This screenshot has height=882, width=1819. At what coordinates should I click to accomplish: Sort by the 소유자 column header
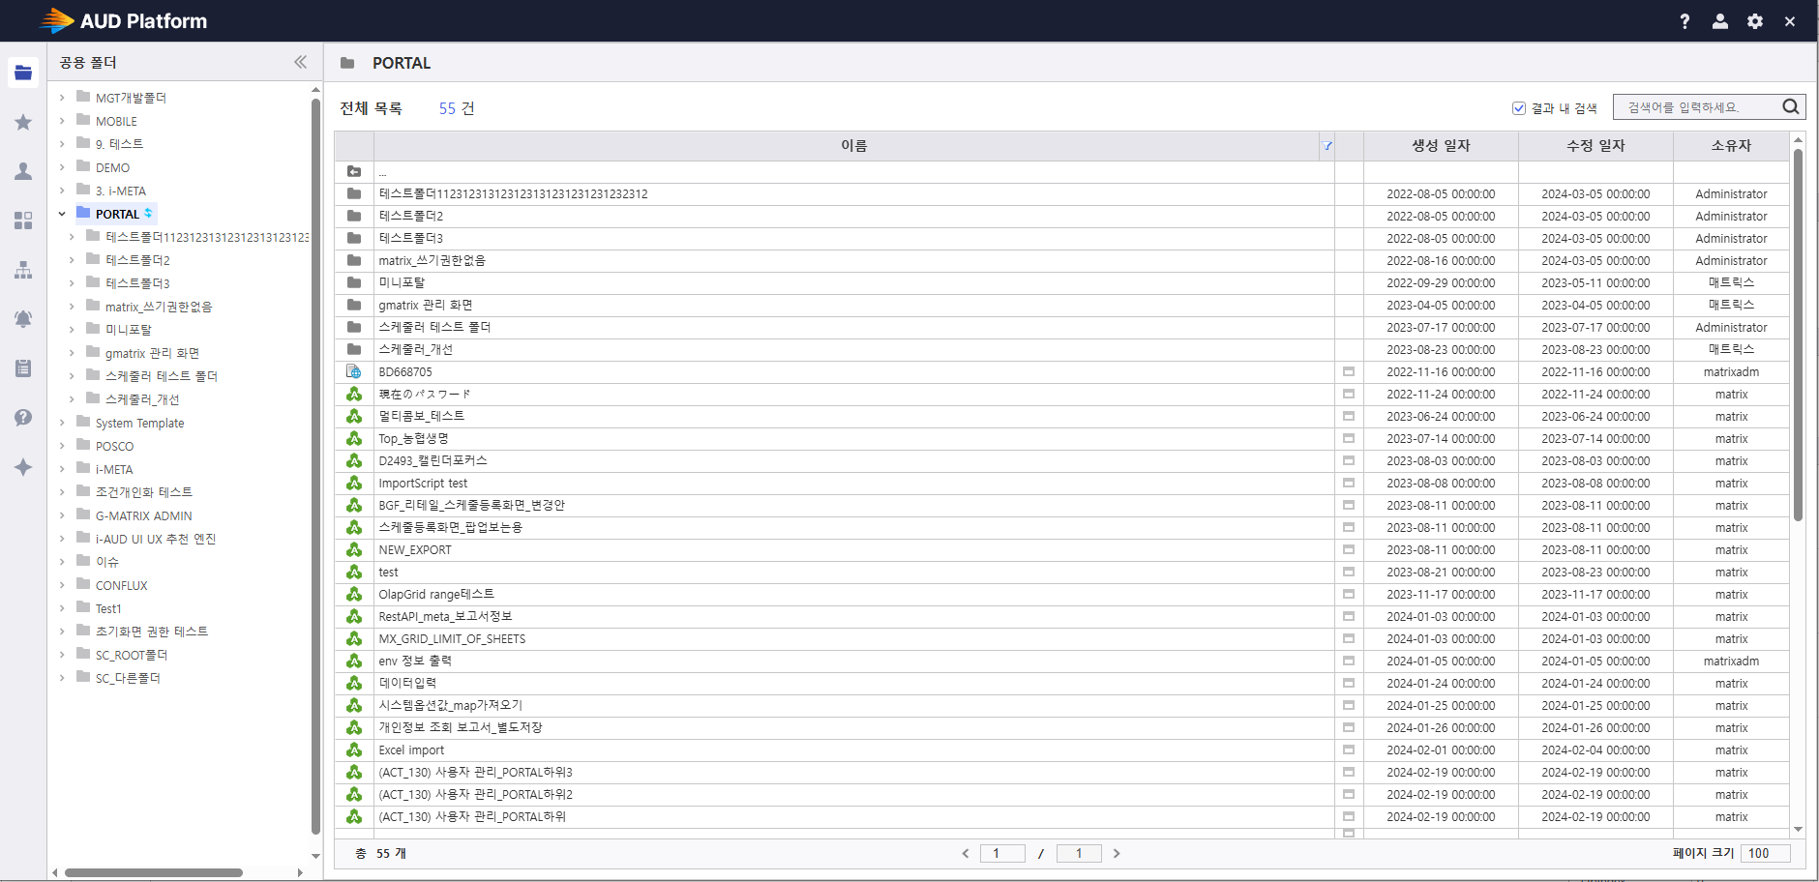point(1731,146)
